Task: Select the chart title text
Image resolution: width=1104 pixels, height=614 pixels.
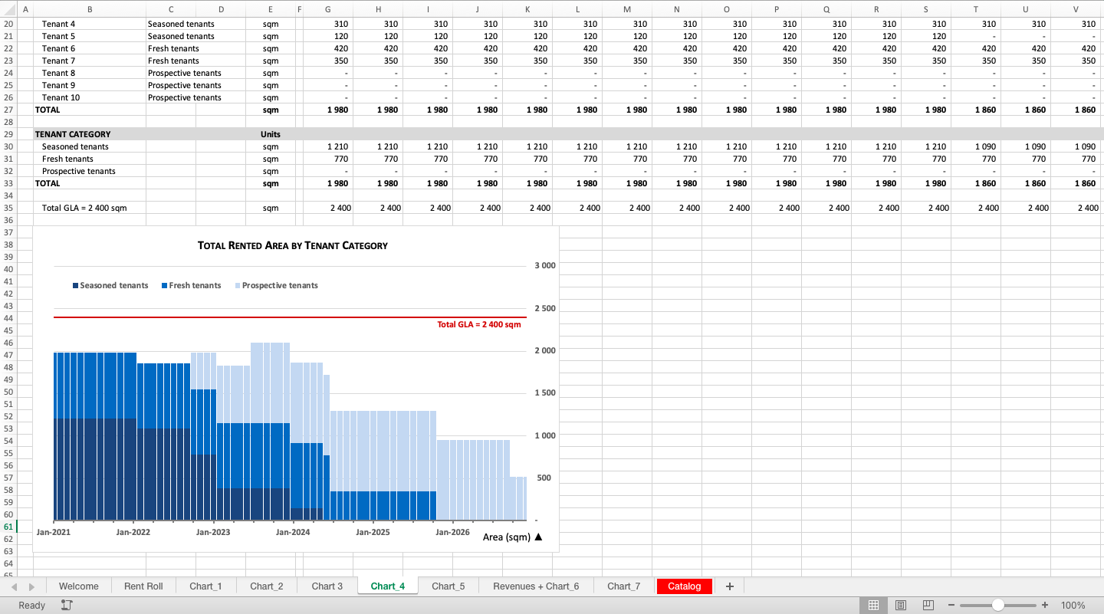Action: (293, 245)
